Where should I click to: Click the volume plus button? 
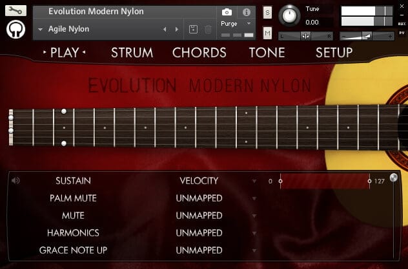[x=390, y=37]
